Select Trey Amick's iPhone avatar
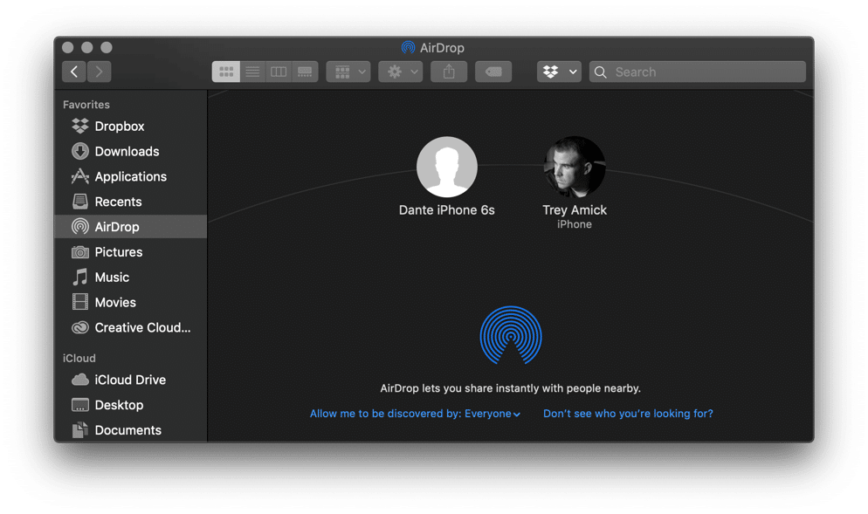The height and width of the screenshot is (514, 868). point(574,166)
